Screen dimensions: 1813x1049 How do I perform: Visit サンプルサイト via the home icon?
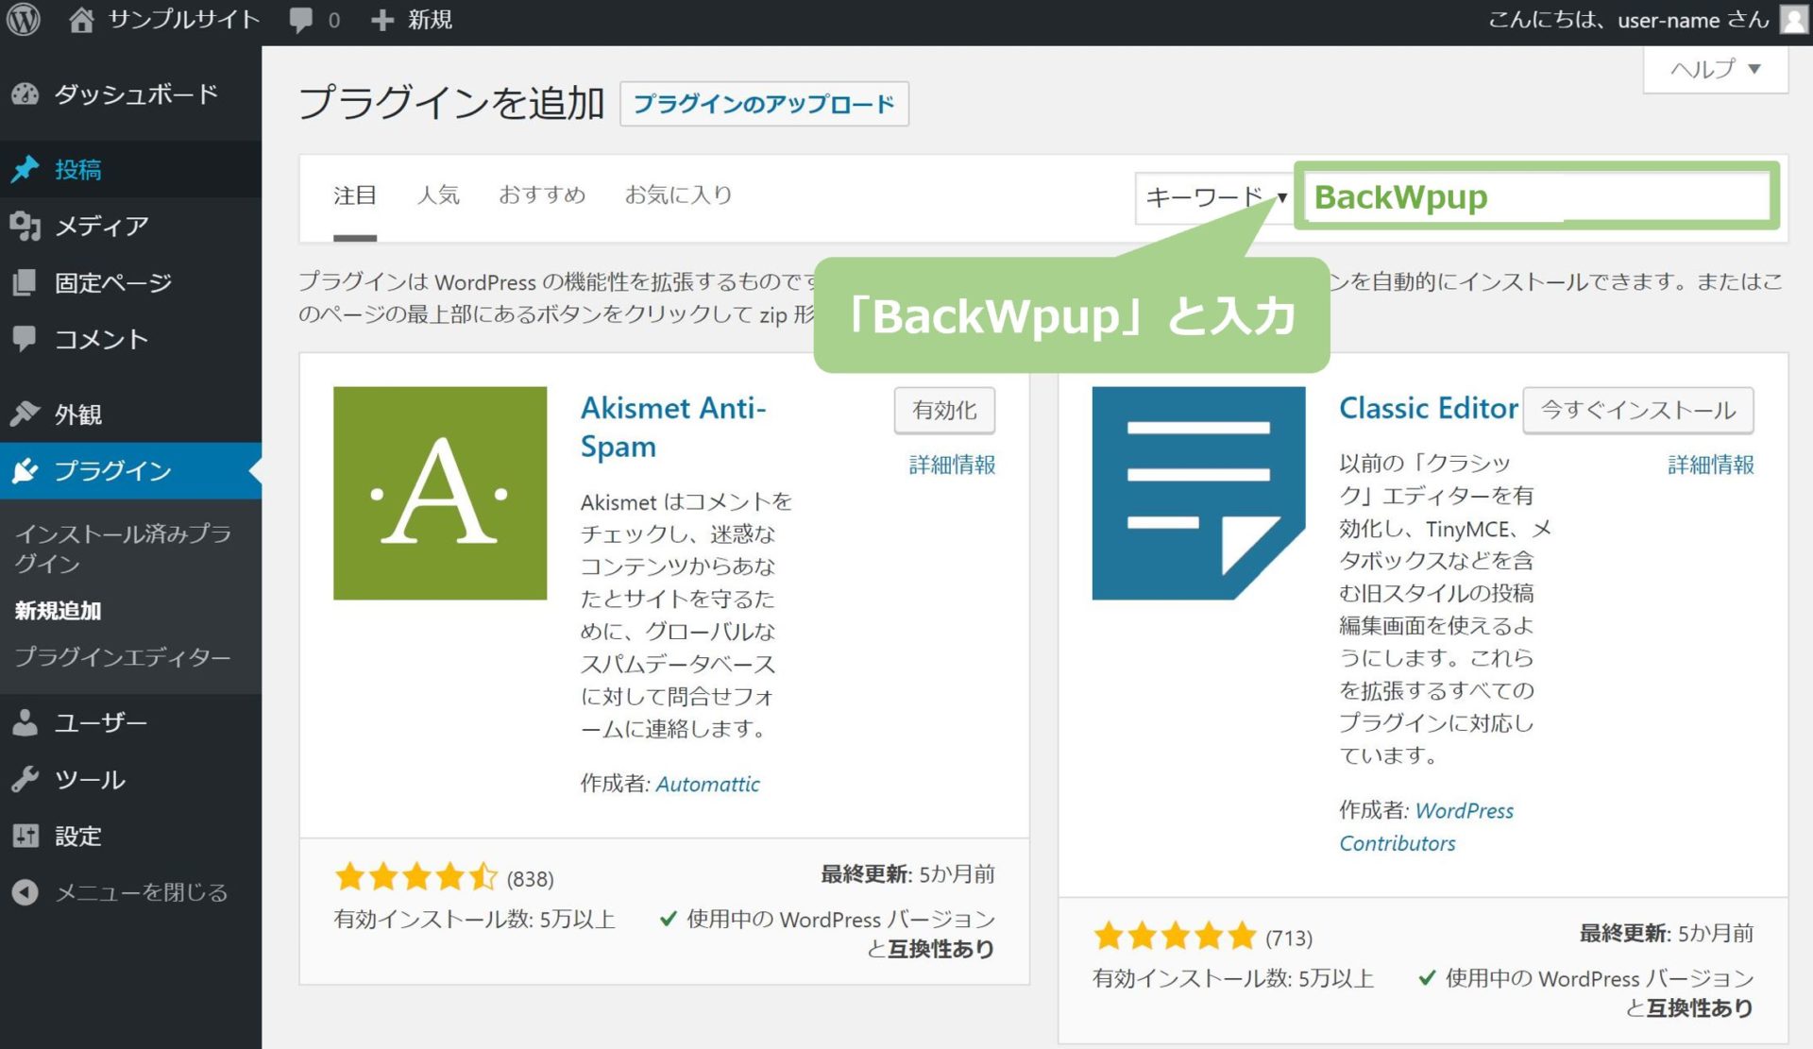point(81,19)
